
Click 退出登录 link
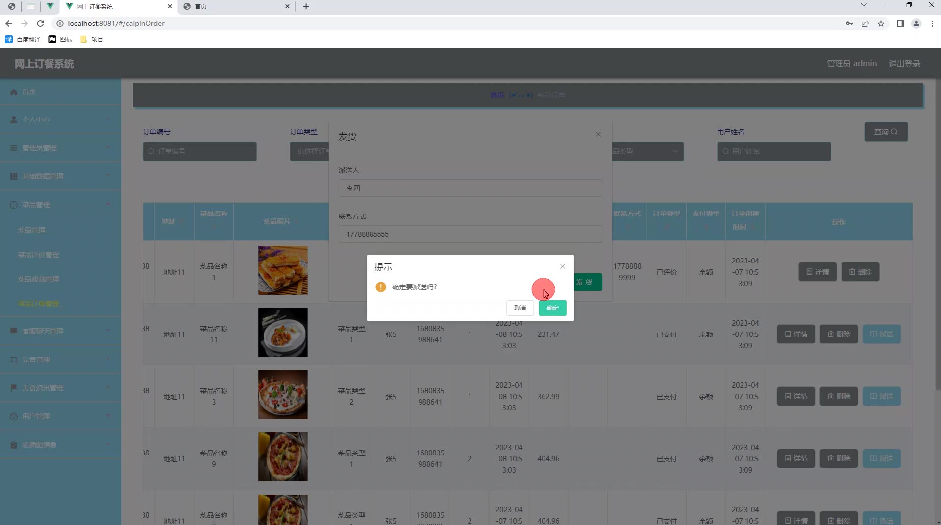pyautogui.click(x=904, y=64)
